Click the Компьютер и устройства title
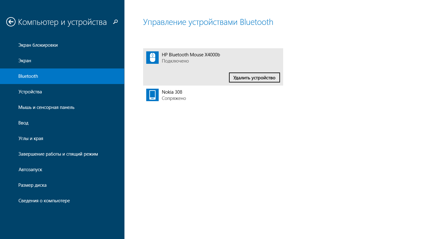The image size is (425, 239). click(62, 22)
